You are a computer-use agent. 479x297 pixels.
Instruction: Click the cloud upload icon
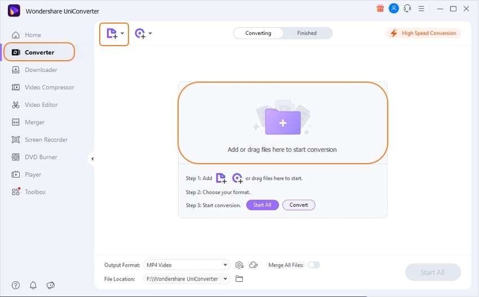point(254,265)
